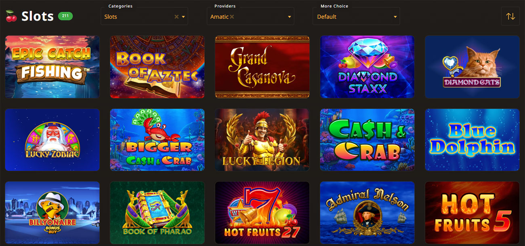Launch the Book of Aztec slot
Screen dimensions: 525x246
(x=157, y=67)
